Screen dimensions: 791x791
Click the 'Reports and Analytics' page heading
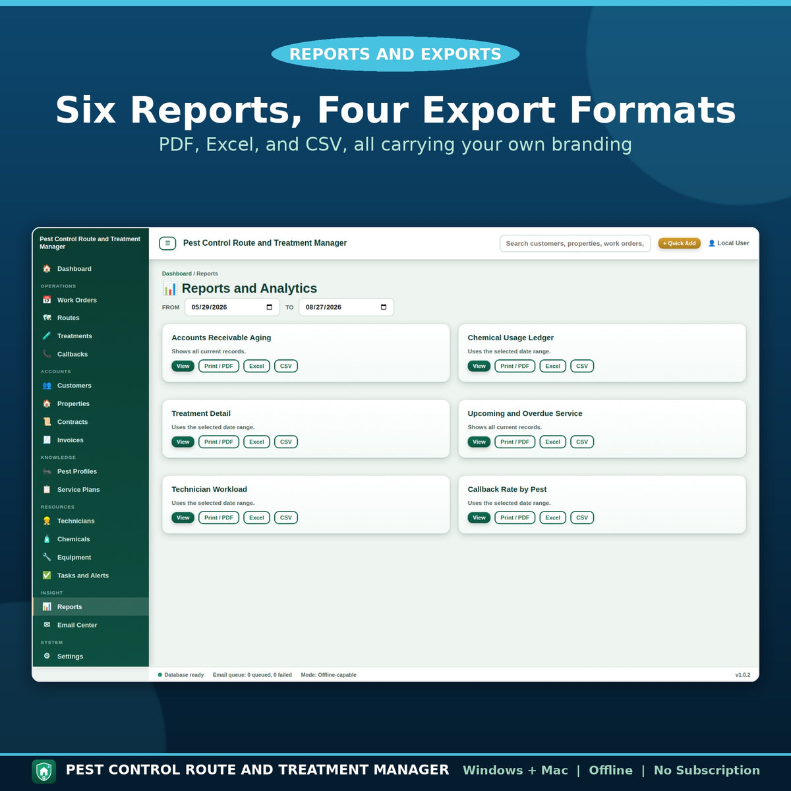coord(249,288)
